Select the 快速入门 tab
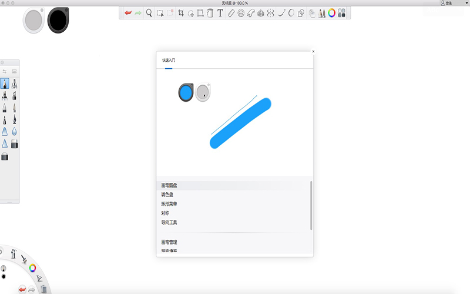 (169, 61)
